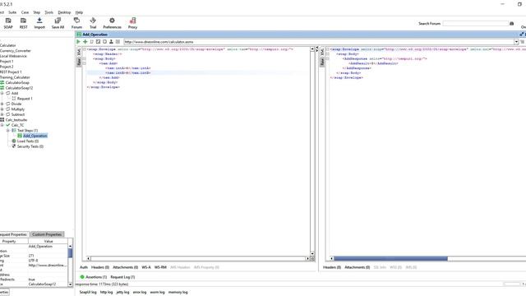
Task: Click the SOAP project toolbar icon
Action: pyautogui.click(x=8, y=21)
